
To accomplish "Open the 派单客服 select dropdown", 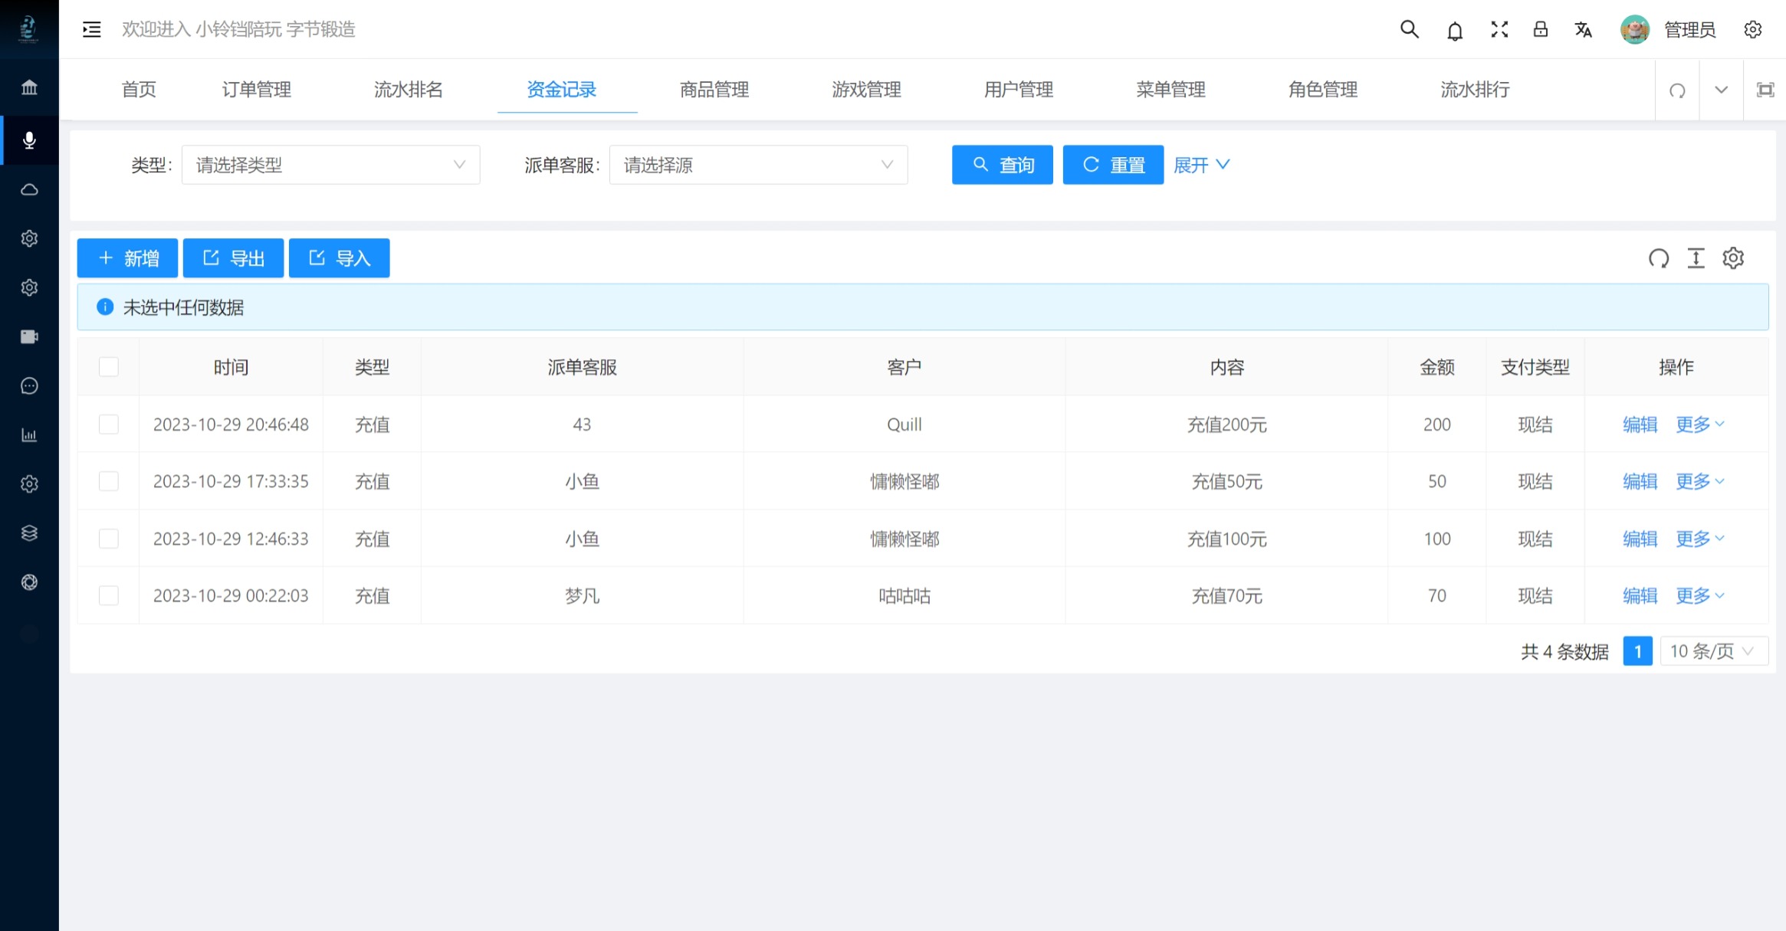I will click(x=758, y=165).
